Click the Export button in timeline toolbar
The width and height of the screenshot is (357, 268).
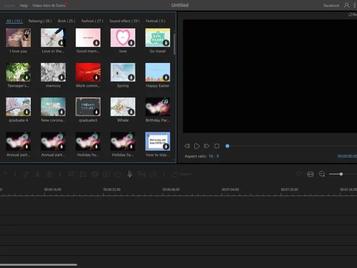click(181, 174)
